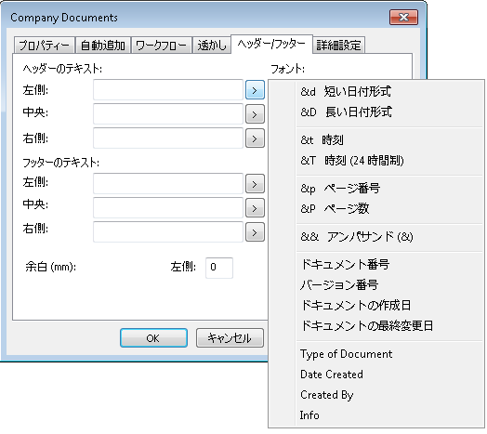
Task: Insert &T 時刻 (24 時間制) code
Action: coord(375,161)
